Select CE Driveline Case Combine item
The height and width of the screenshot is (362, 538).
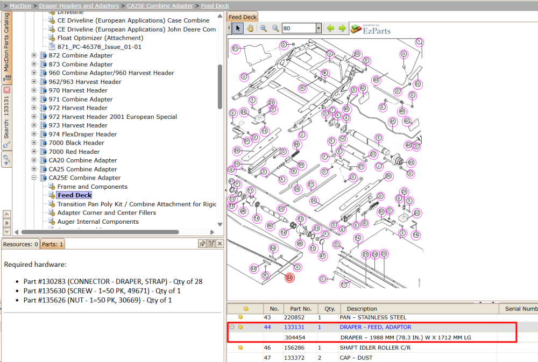pyautogui.click(x=133, y=20)
